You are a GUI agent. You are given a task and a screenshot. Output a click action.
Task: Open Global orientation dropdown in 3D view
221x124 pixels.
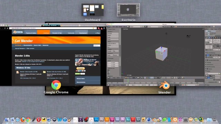tap(157, 77)
